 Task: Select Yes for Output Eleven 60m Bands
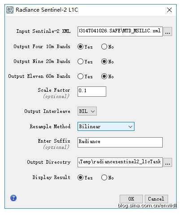coord(80,76)
